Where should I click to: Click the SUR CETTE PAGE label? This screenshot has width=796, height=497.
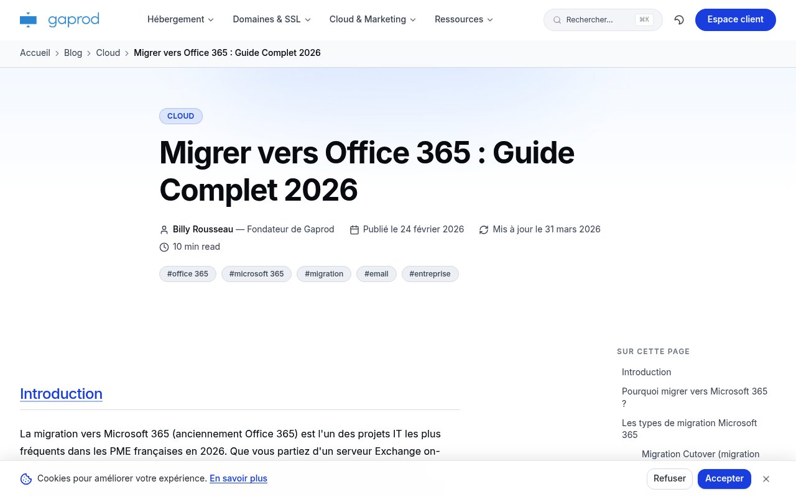pyautogui.click(x=653, y=352)
